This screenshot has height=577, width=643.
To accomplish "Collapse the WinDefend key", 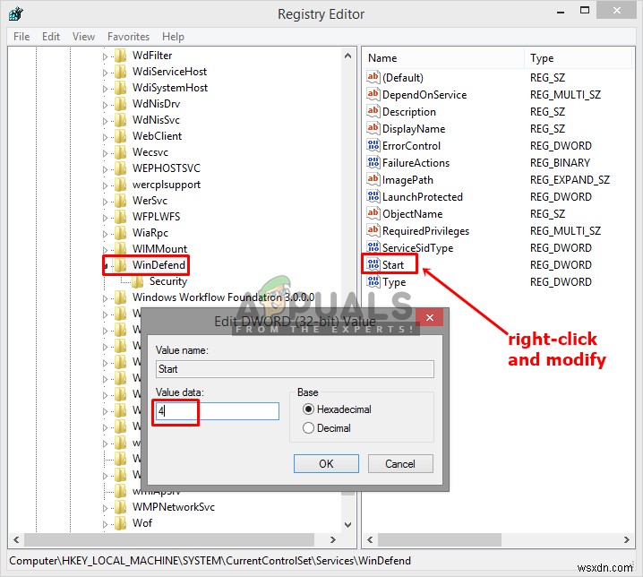I will pyautogui.click(x=106, y=266).
